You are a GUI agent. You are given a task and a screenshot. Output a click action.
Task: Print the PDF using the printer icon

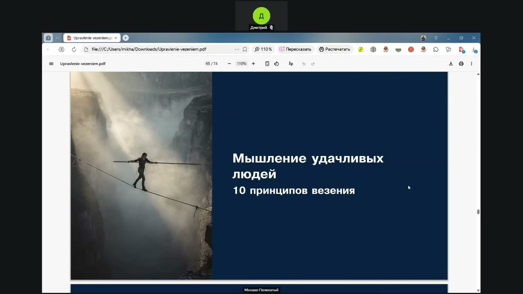(x=461, y=64)
